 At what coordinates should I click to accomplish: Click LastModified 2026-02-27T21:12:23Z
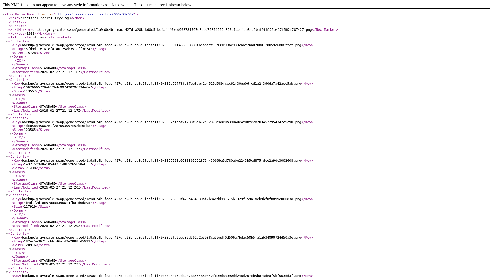point(60,264)
